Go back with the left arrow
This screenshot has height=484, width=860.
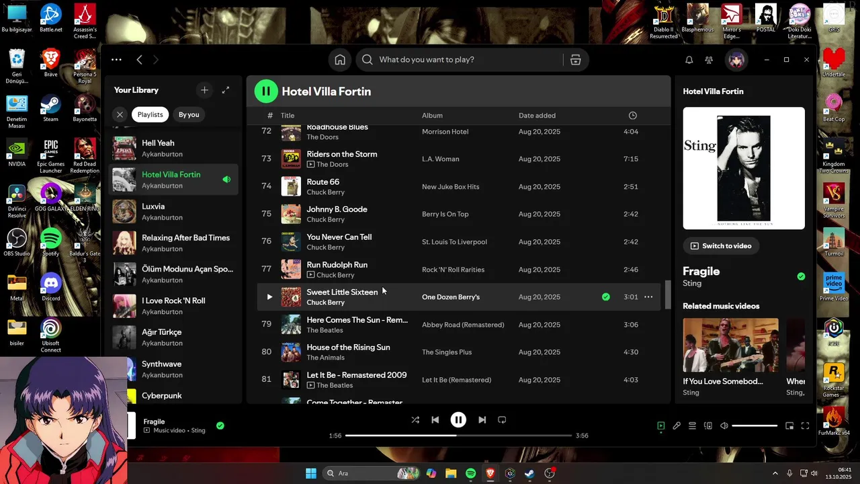click(x=139, y=60)
